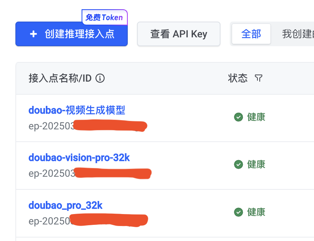Screen dimensions: 314x241
Task: Click the green check icon in the doubao-视频生成模型 row
Action: click(x=238, y=117)
